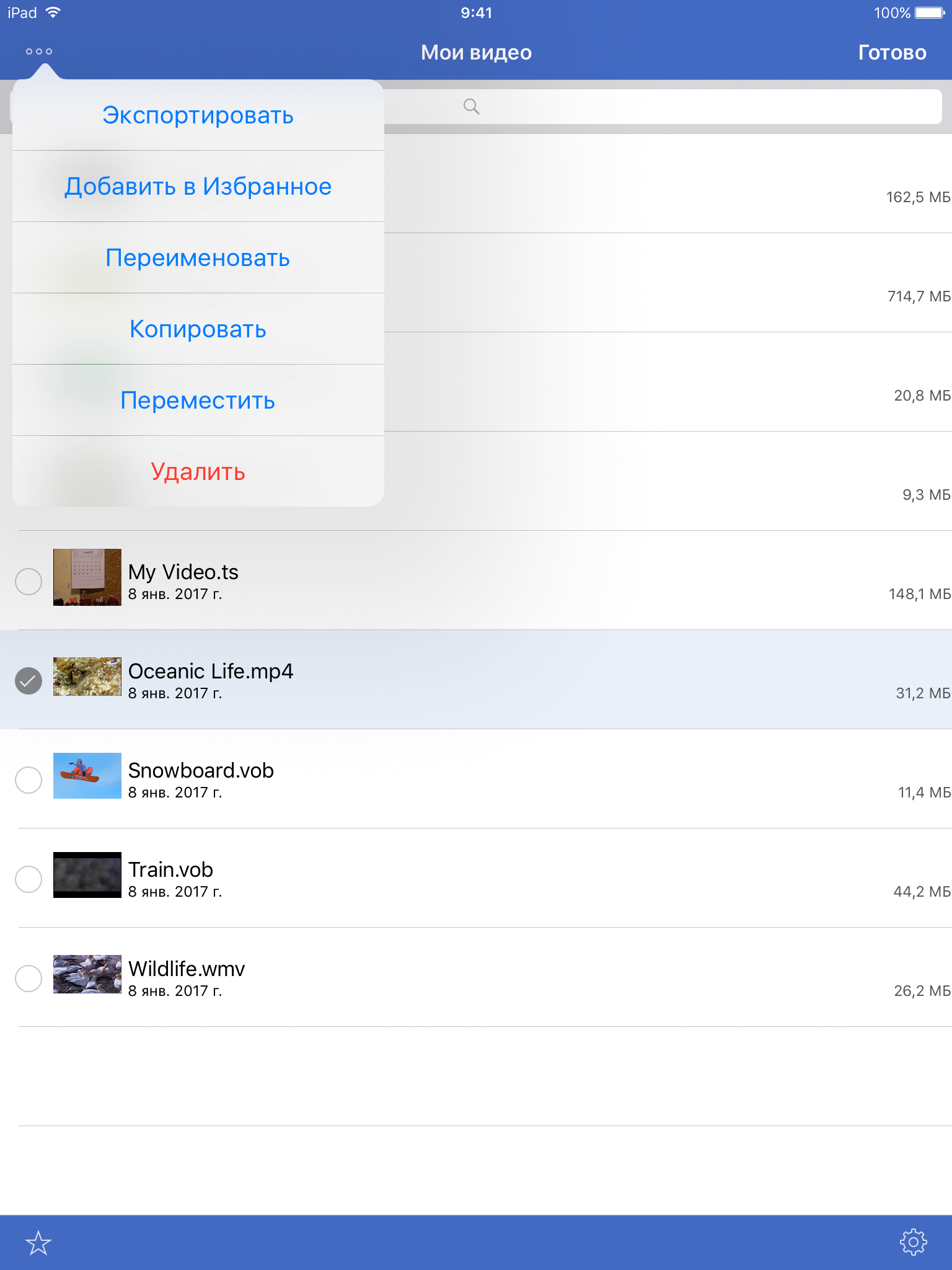Tap the 162,5 МБ size value
The width and height of the screenshot is (952, 1270).
coord(918,197)
